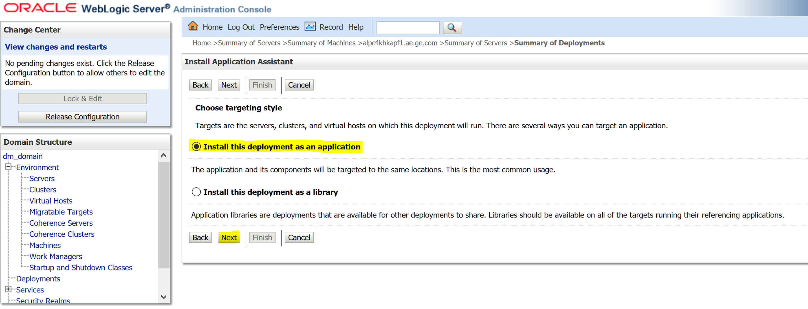Click the top Finish button
Viewport: 808px width, 309px height.
tap(263, 85)
